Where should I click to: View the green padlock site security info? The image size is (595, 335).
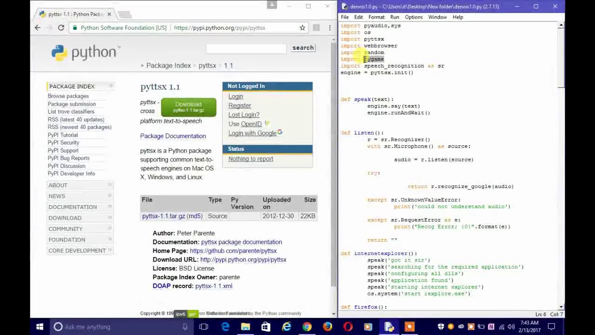pyautogui.click(x=75, y=28)
